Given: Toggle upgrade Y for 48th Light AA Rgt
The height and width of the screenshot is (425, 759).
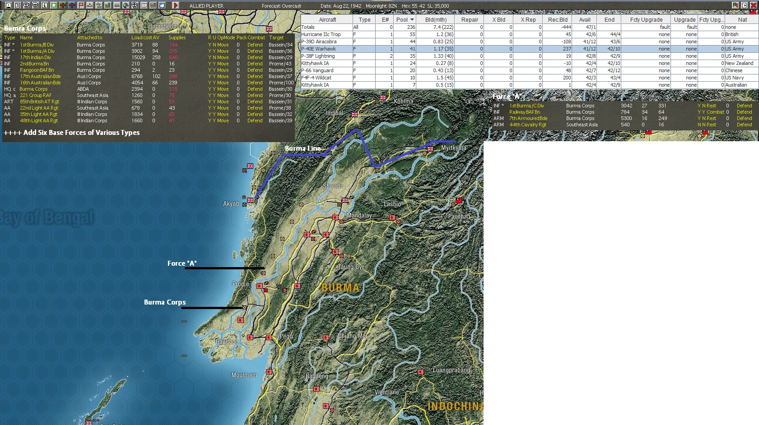Looking at the screenshot, I should 214,120.
